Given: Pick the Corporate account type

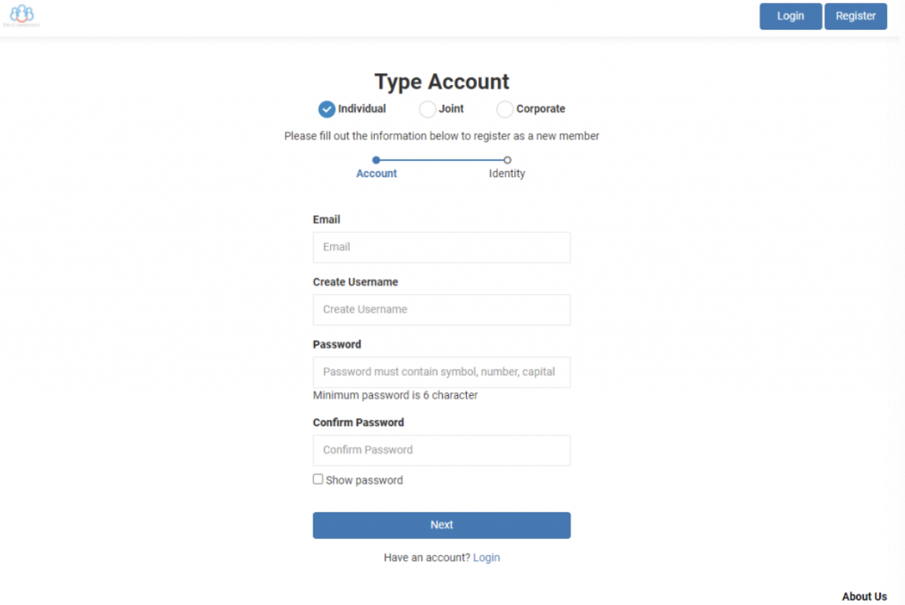Looking at the screenshot, I should click(x=505, y=109).
